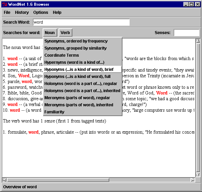The width and height of the screenshot is (202, 192).
Task: Select Familiarity from the Noun menu
Action: coord(83,112)
